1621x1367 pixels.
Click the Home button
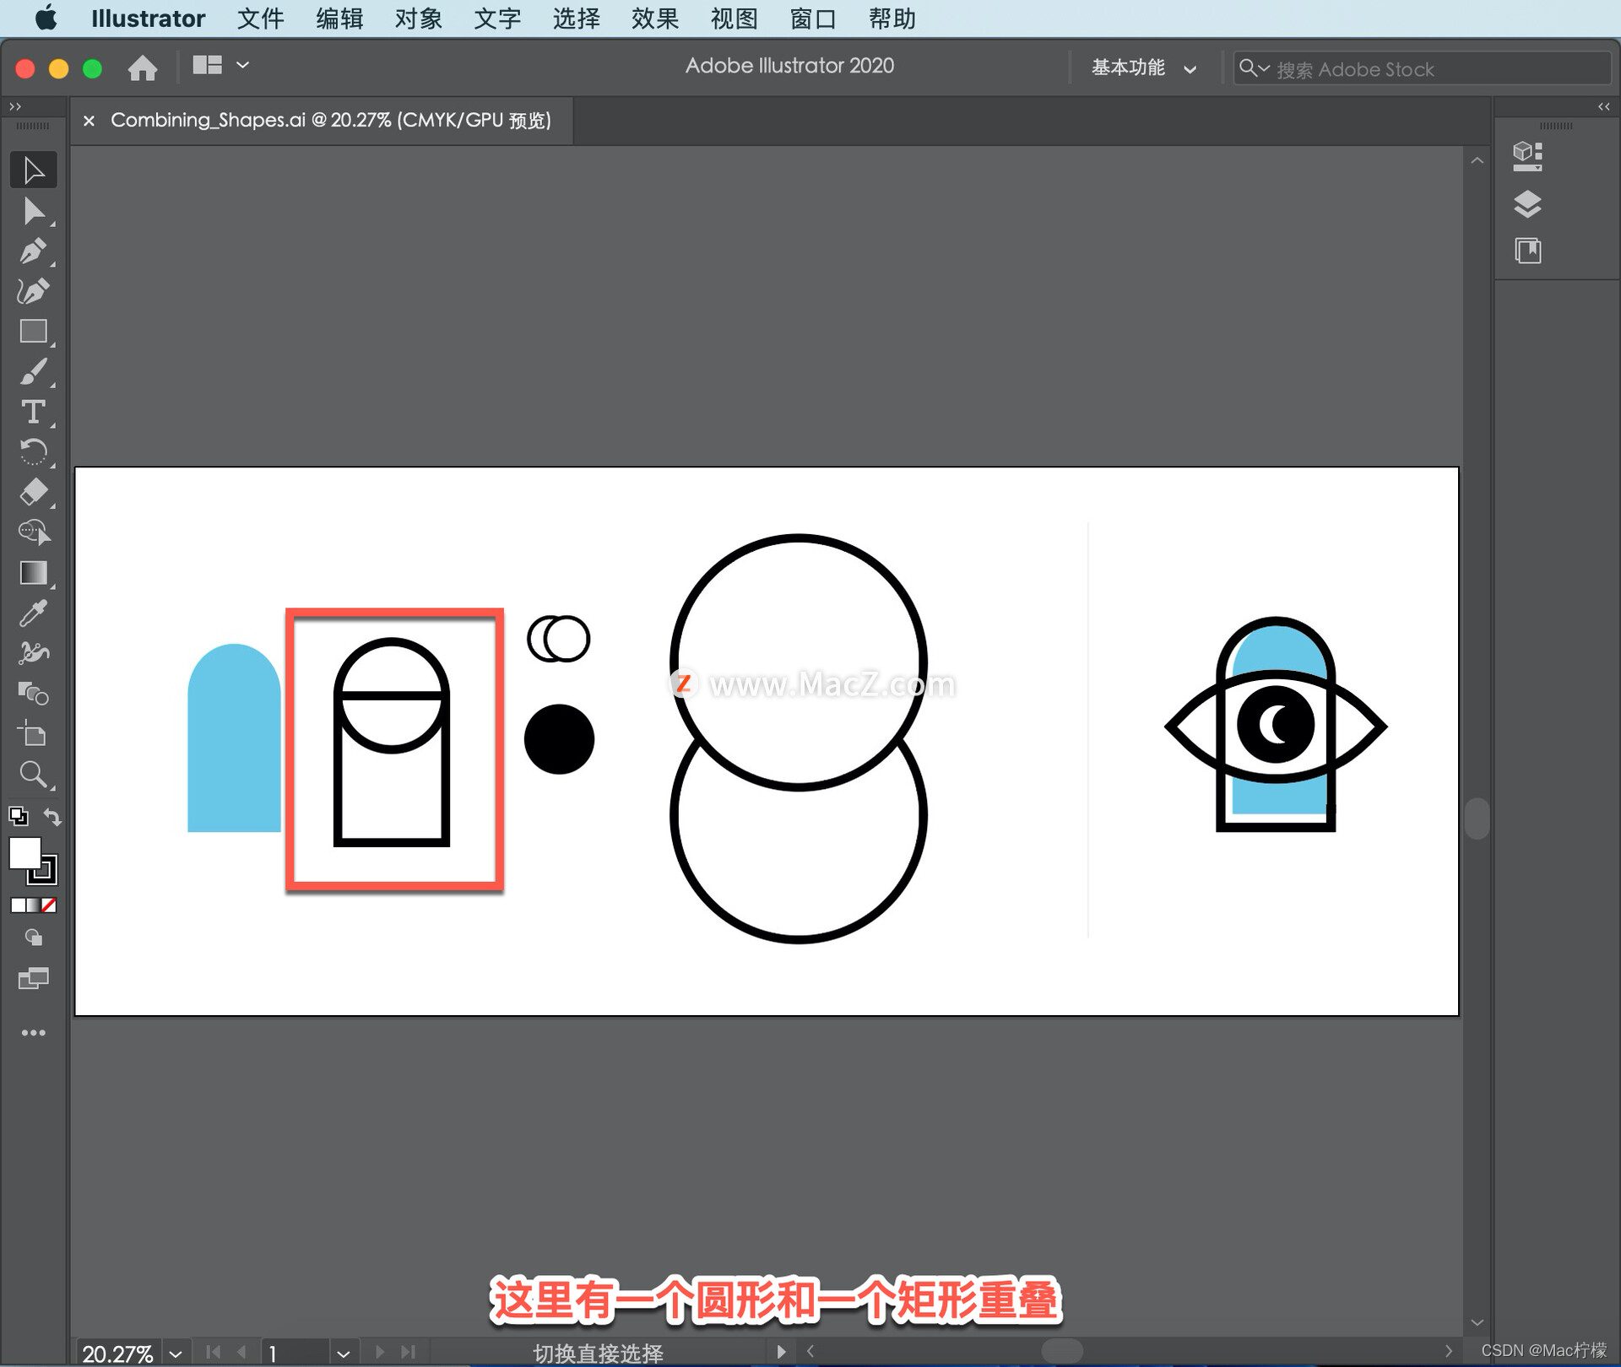point(143,68)
